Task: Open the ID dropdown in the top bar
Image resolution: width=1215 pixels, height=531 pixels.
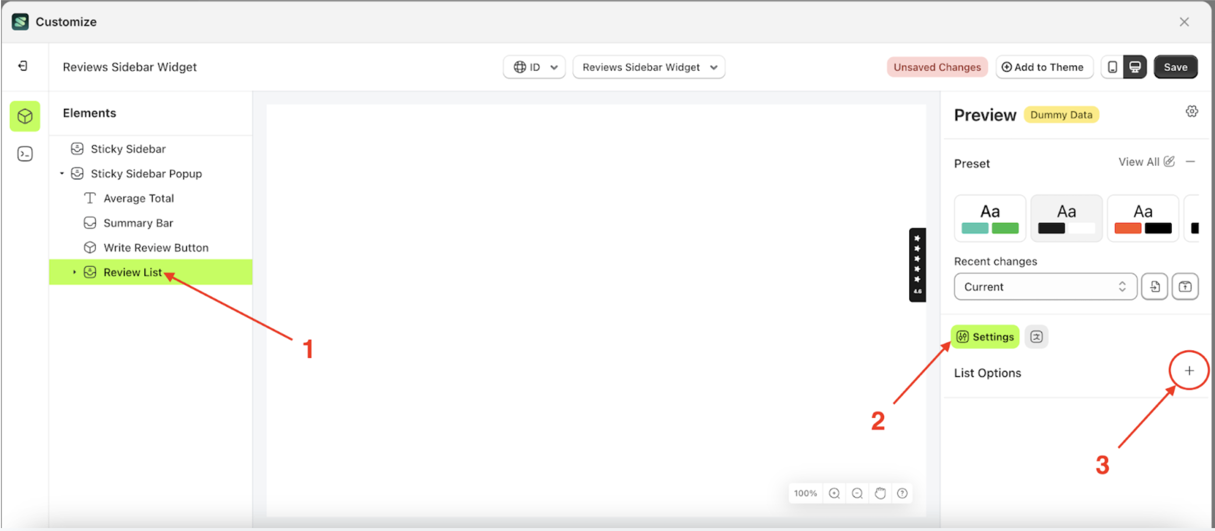Action: (534, 67)
